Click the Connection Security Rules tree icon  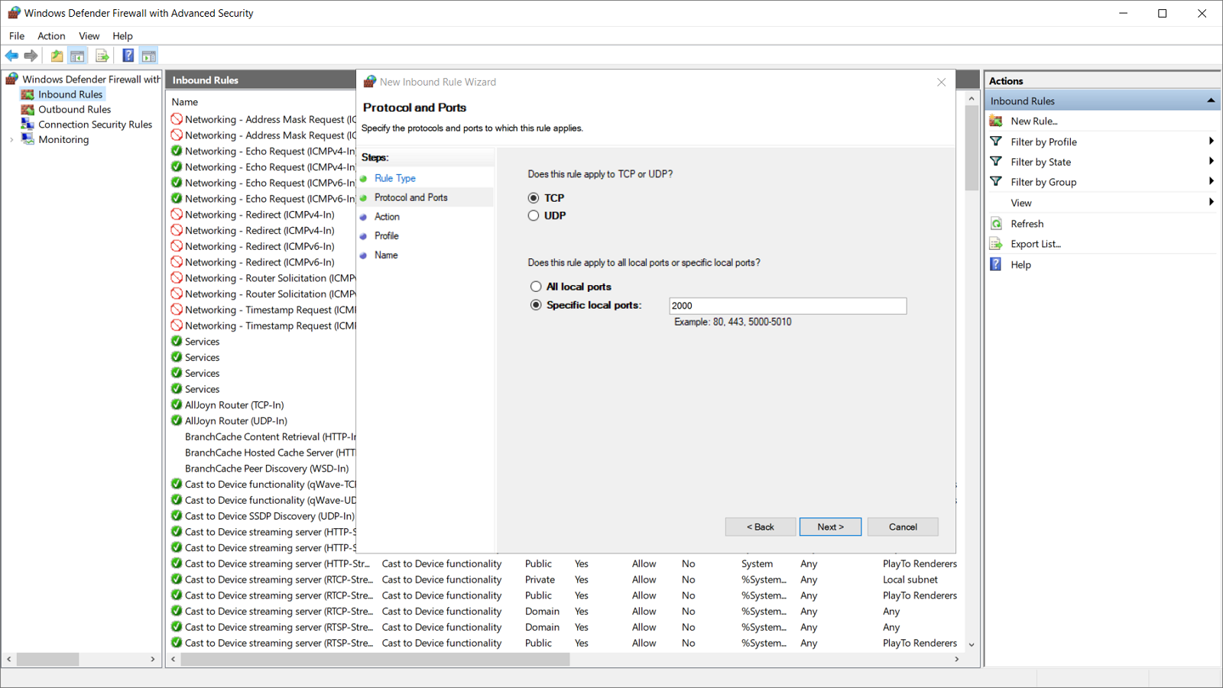point(28,124)
